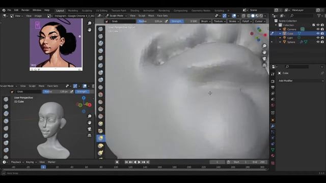Screen dimensions: 326x183
Task: Click zoom magnifier in image editor
Action: pyautogui.click(x=90, y=23)
